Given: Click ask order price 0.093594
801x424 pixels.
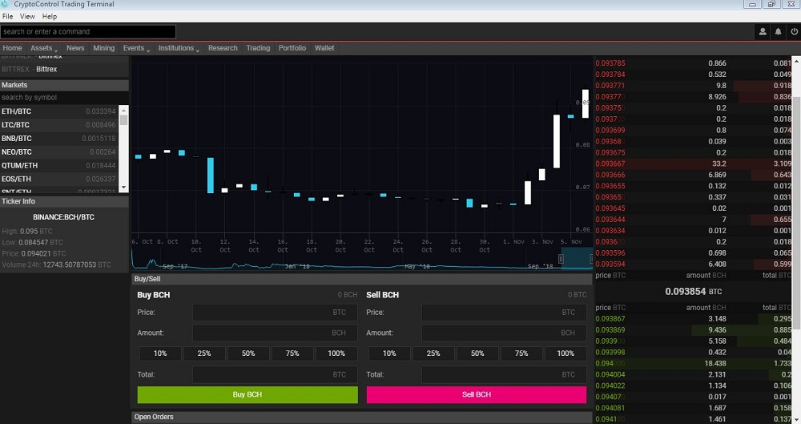Looking at the screenshot, I should pyautogui.click(x=610, y=264).
